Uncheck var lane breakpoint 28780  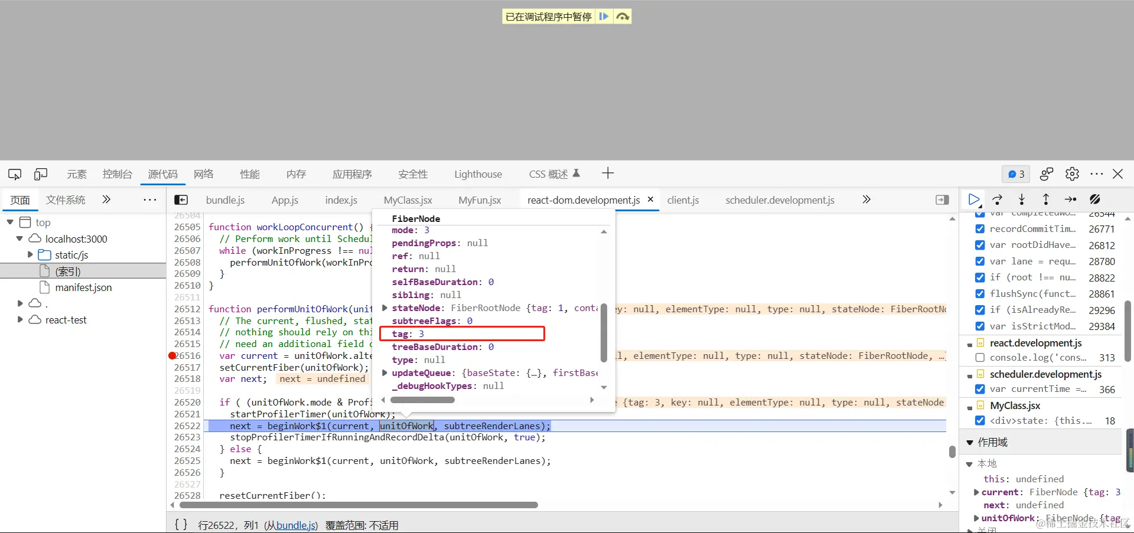[980, 261]
